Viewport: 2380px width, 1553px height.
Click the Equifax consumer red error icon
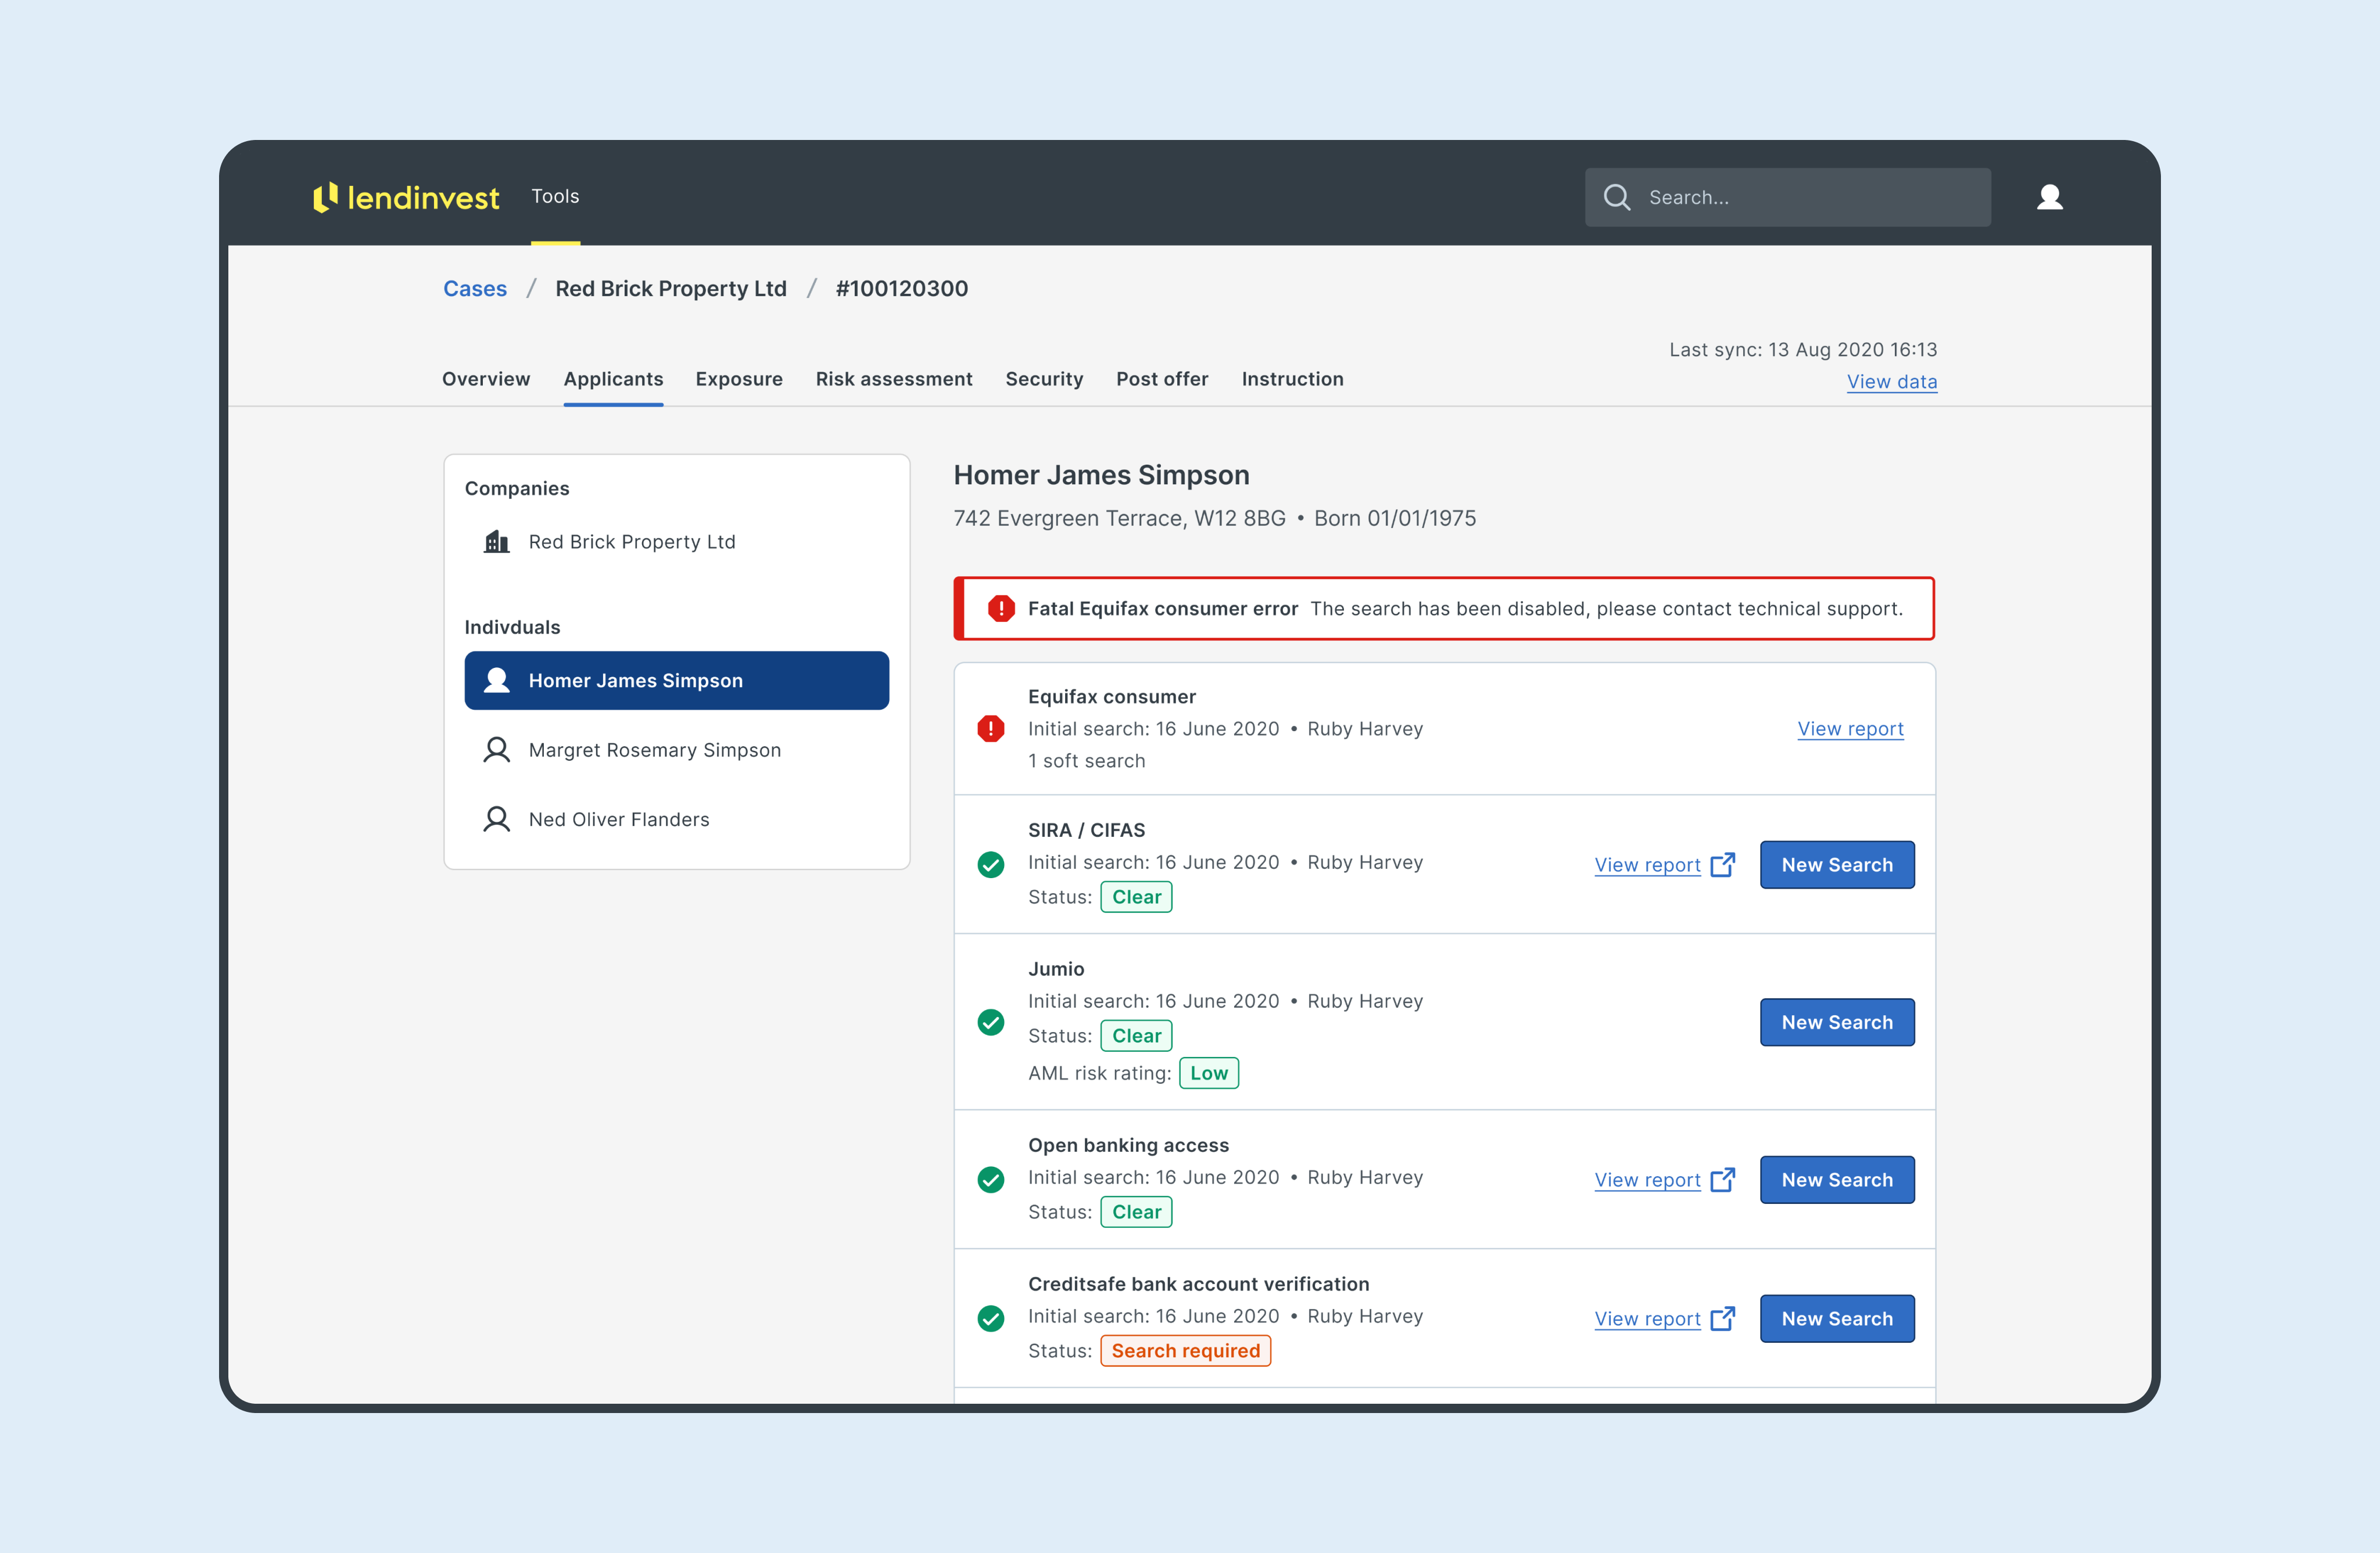(990, 728)
